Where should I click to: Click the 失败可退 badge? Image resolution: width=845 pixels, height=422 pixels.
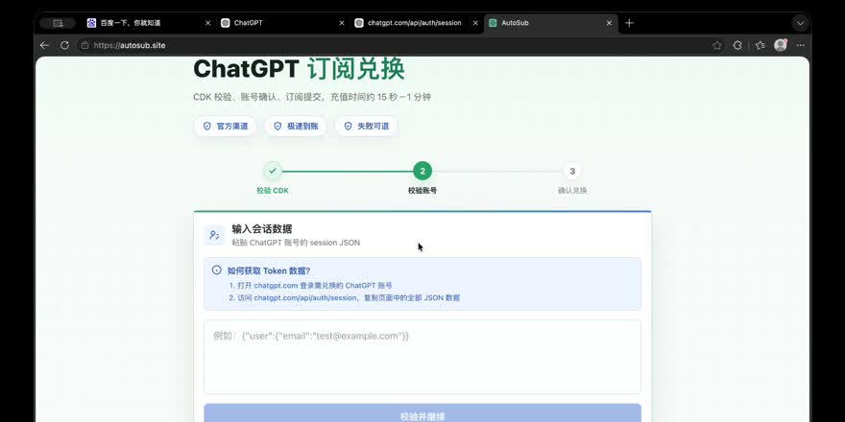coord(367,126)
